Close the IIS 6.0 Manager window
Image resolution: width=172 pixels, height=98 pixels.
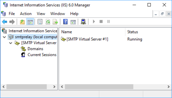coord(164,5)
